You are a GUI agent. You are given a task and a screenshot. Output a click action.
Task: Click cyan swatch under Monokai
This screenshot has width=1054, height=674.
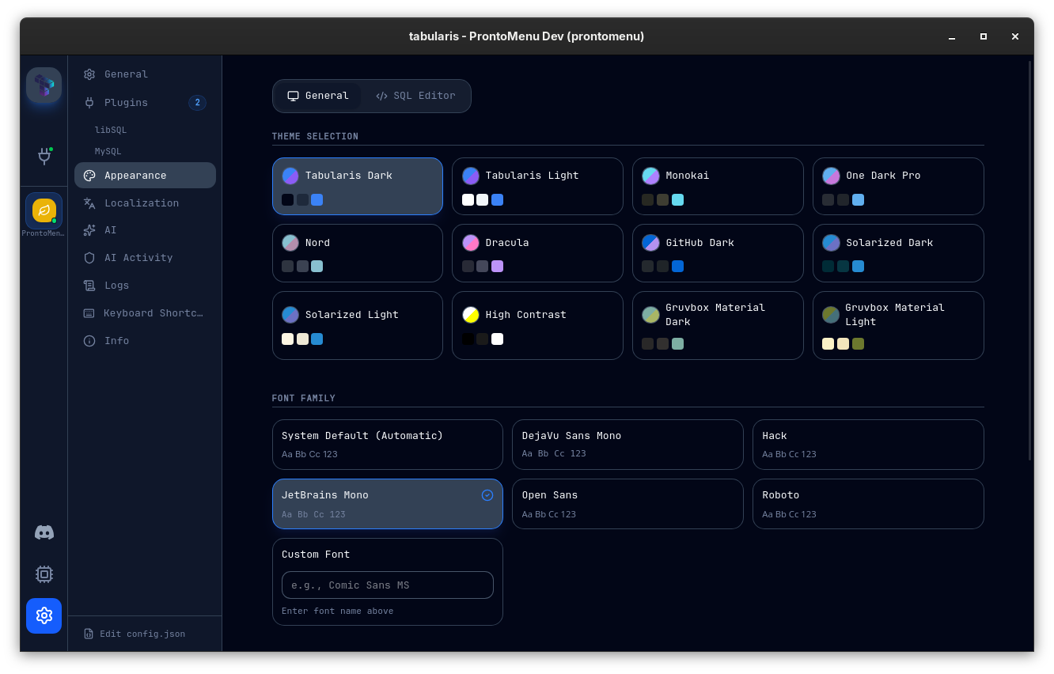(677, 200)
